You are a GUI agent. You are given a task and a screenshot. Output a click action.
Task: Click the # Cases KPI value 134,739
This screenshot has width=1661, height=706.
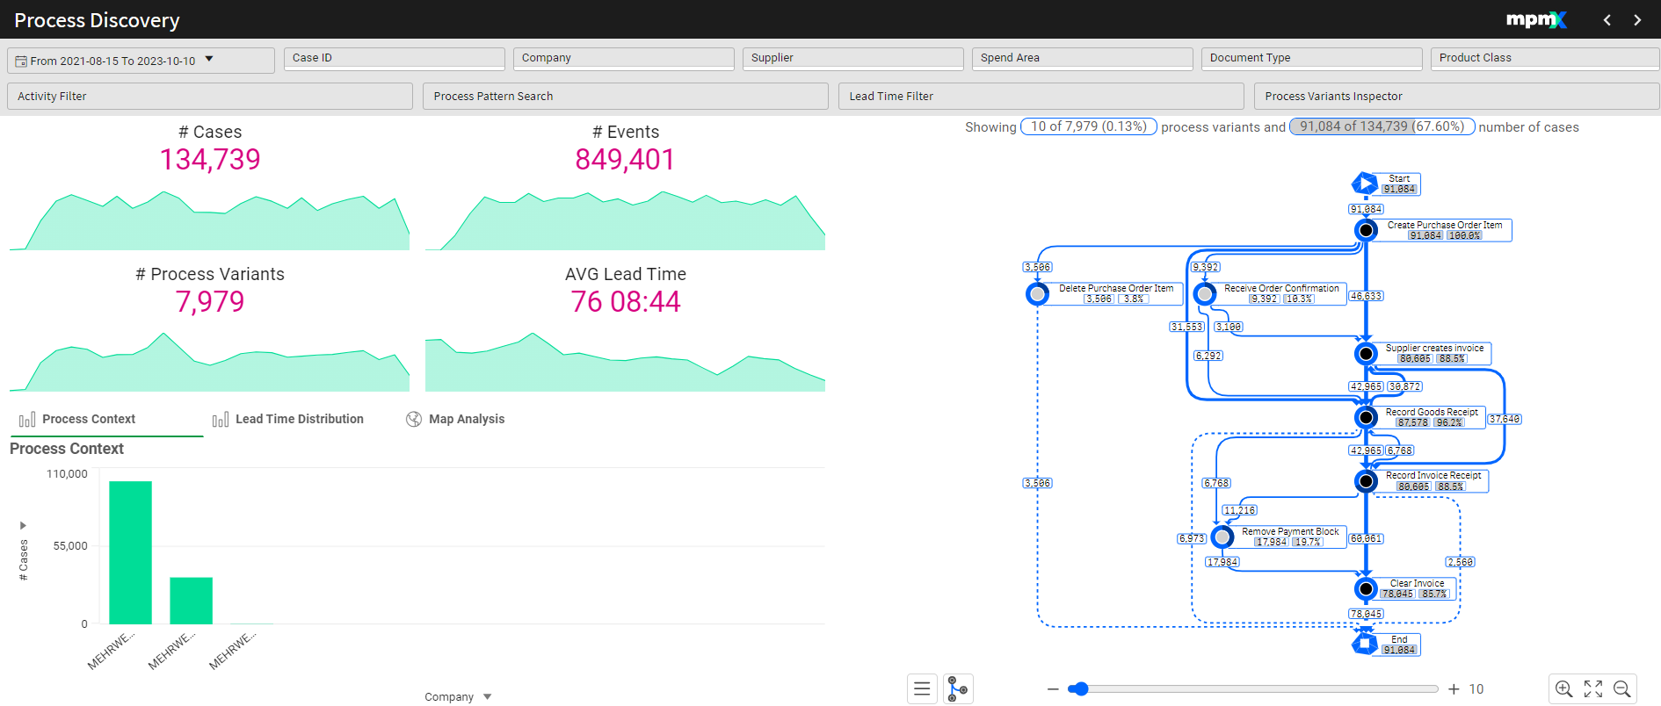(210, 160)
